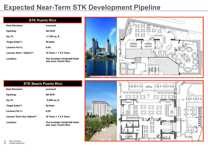Click footnote "(1) Year 3 revenue."
The image size is (208, 156).
point(13,141)
